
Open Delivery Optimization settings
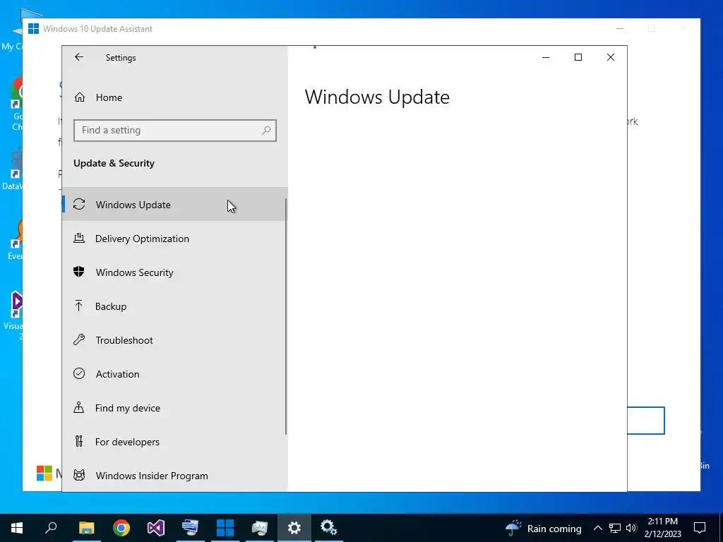175,239
